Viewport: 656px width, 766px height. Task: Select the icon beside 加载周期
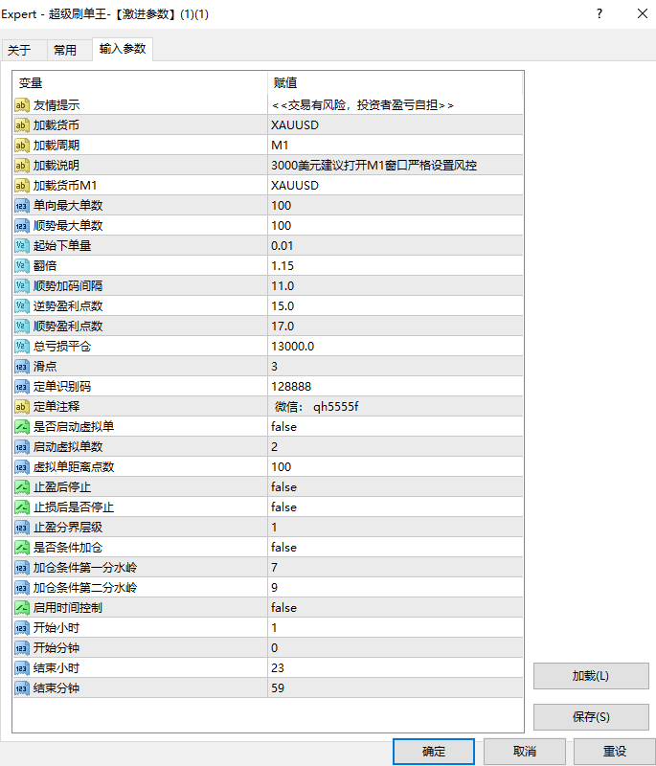click(21, 146)
